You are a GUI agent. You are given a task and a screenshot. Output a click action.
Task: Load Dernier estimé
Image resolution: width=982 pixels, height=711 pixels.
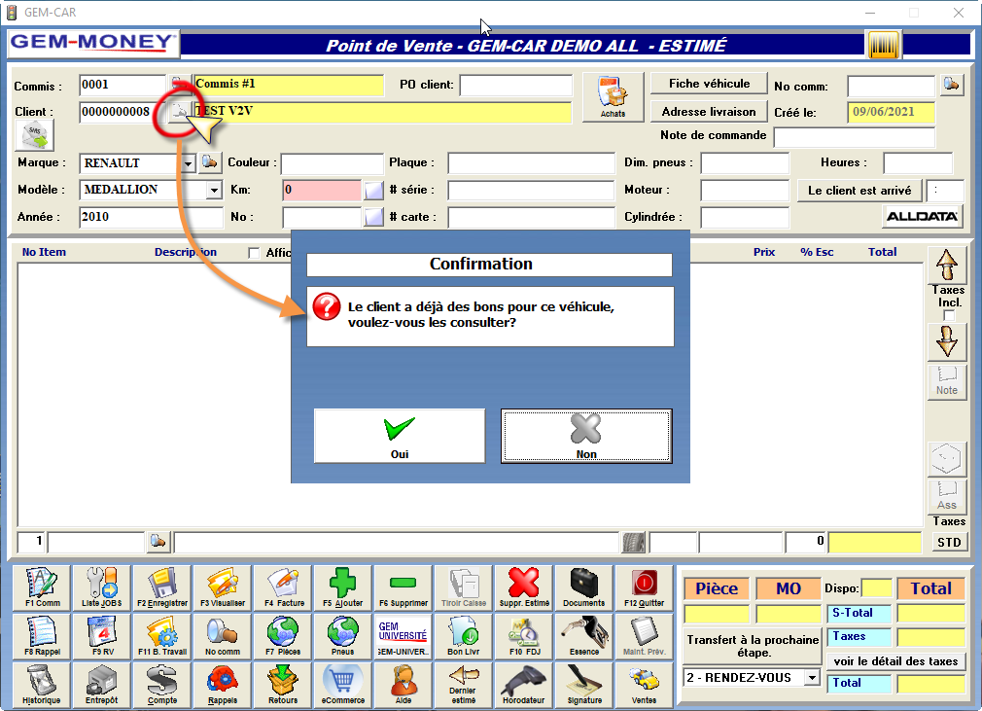(464, 685)
